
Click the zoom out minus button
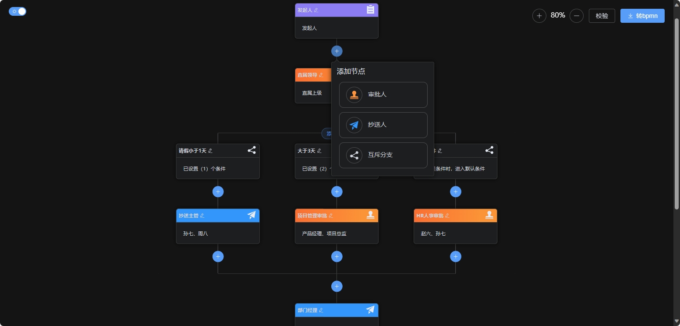[576, 16]
